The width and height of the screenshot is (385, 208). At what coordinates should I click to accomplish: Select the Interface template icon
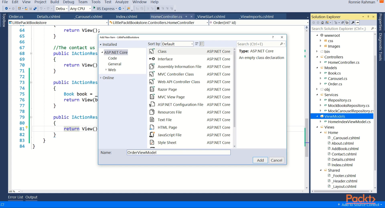(152, 59)
